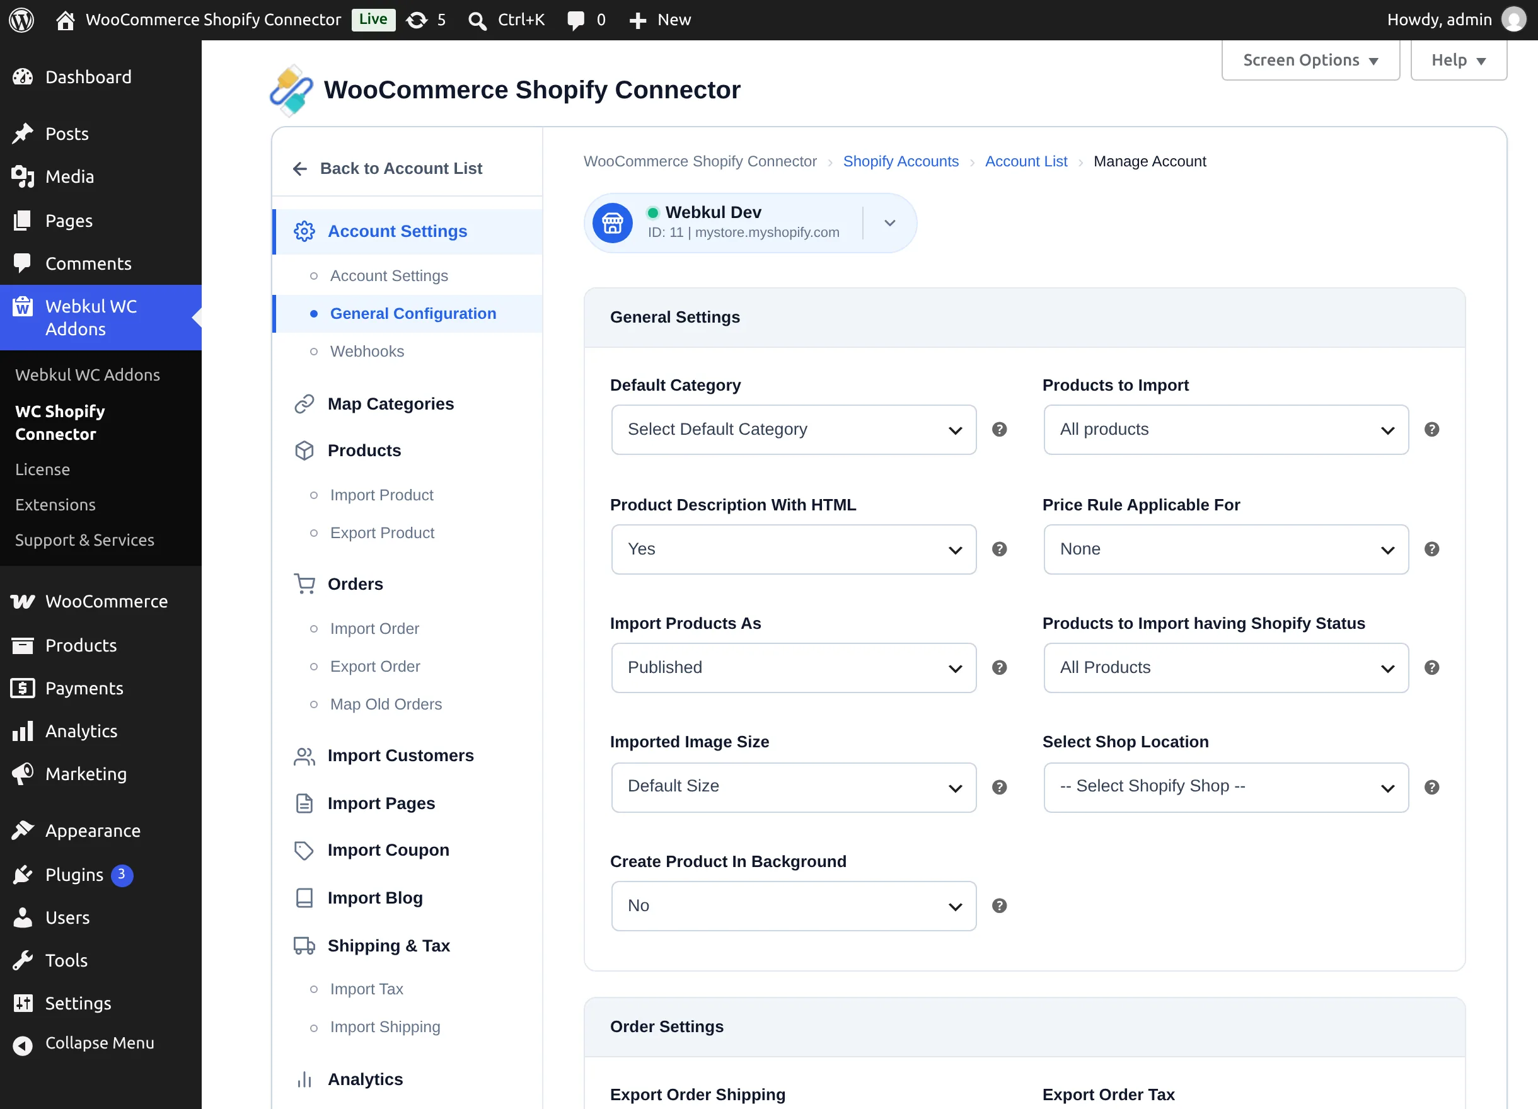Click the Products cube icon in connector menu

(304, 451)
